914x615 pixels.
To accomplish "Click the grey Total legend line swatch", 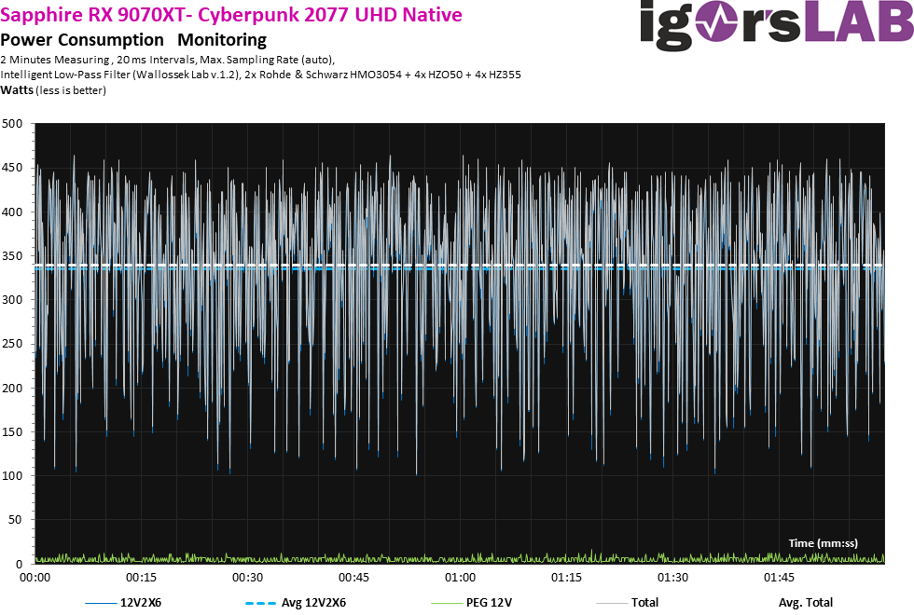I will point(612,604).
